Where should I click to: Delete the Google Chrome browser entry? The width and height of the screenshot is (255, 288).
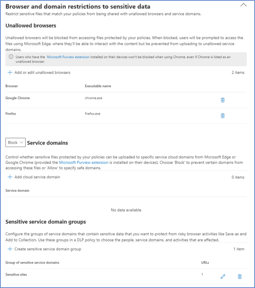[223, 100]
